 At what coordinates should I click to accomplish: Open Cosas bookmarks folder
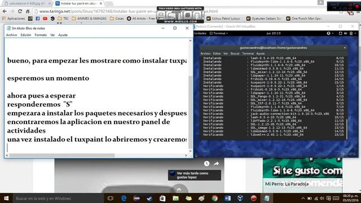[117, 19]
